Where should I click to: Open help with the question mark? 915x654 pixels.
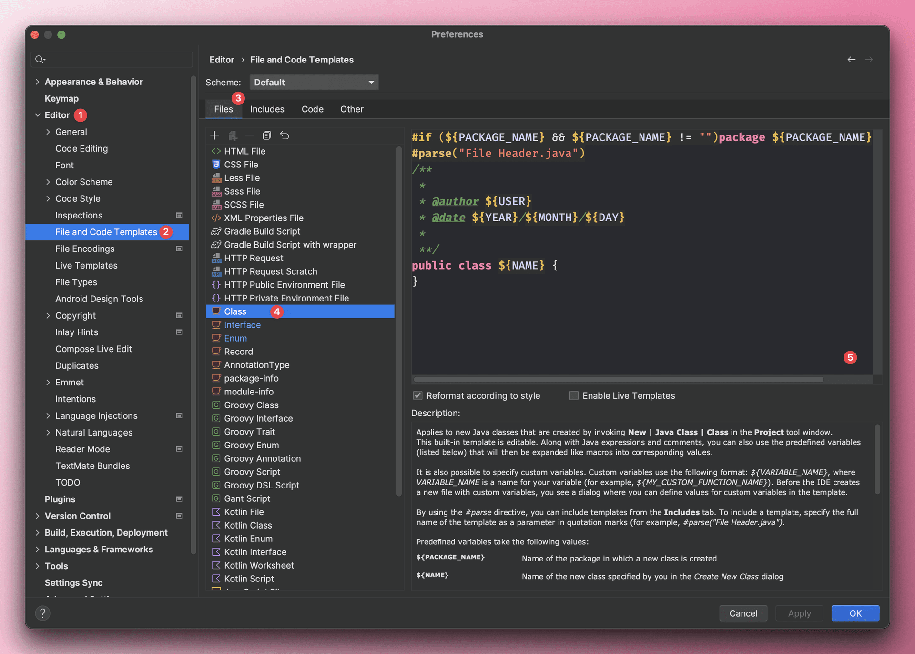(42, 613)
